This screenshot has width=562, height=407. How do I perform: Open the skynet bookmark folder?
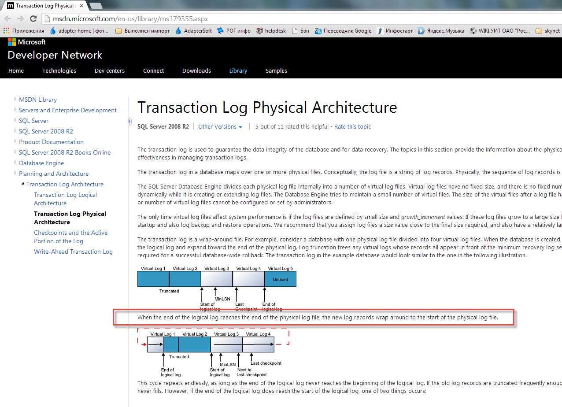(x=548, y=31)
